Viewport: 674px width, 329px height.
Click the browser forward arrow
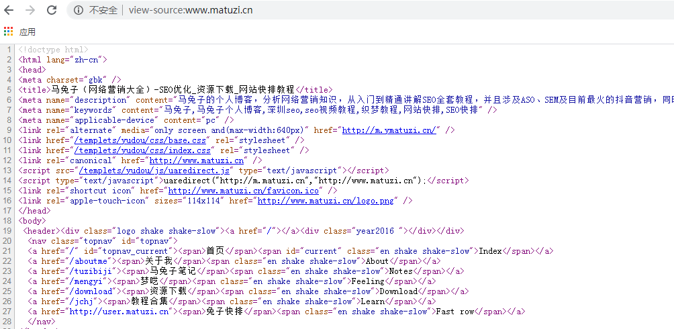coord(30,10)
